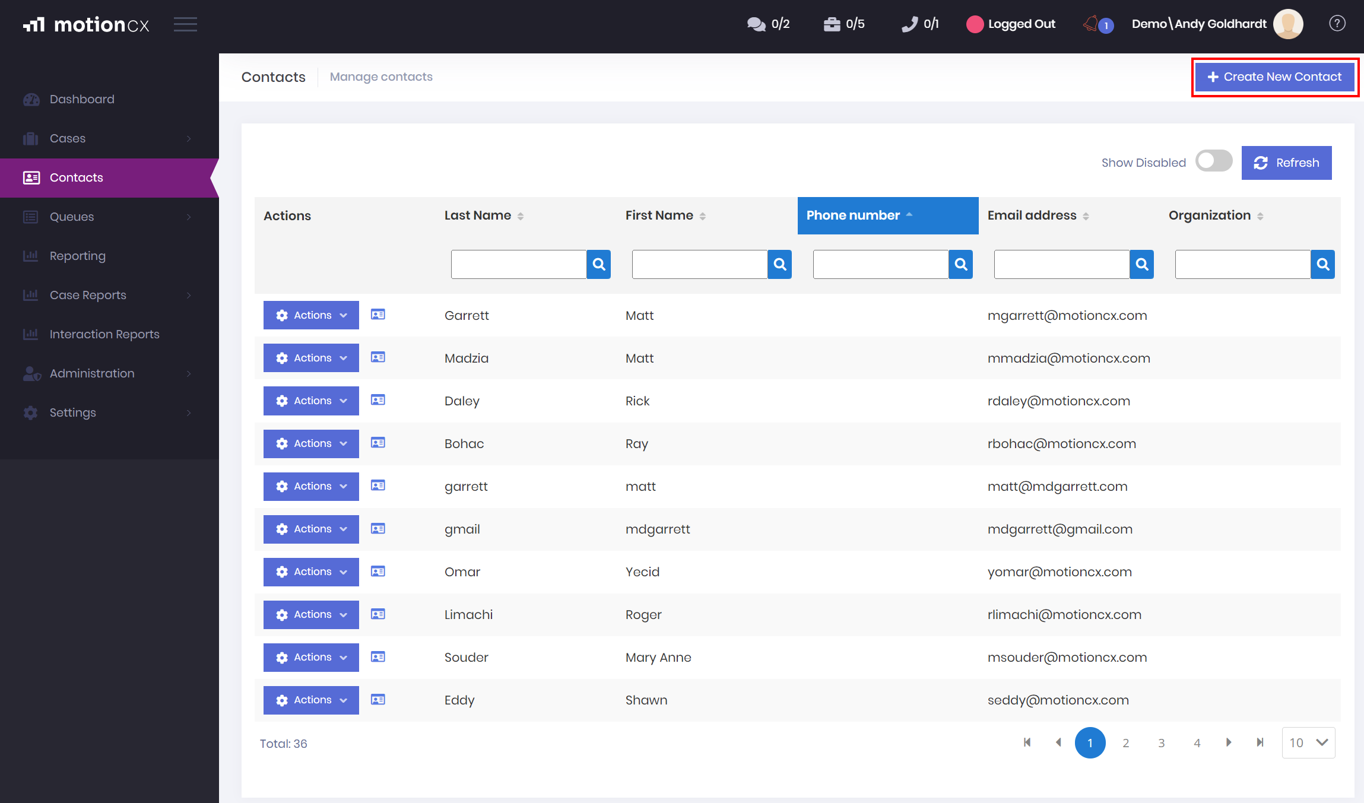The width and height of the screenshot is (1364, 803).
Task: Click Last Name search magnifier button
Action: coord(599,264)
